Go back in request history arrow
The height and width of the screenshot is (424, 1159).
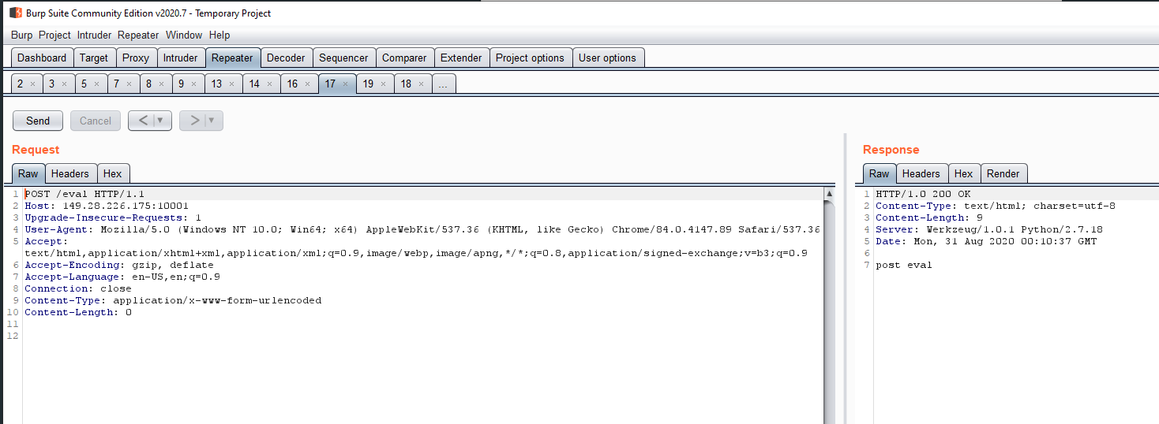tap(142, 121)
